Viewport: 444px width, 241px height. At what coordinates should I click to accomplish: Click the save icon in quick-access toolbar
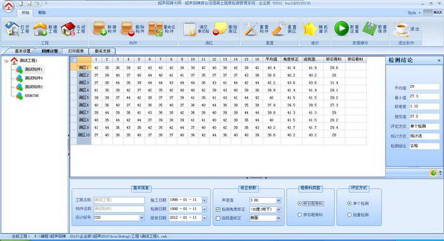tap(29, 4)
